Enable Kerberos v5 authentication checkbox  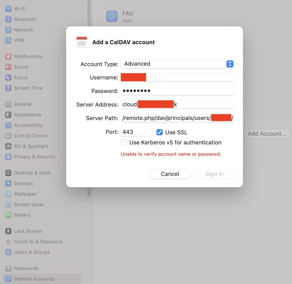pyautogui.click(x=124, y=142)
